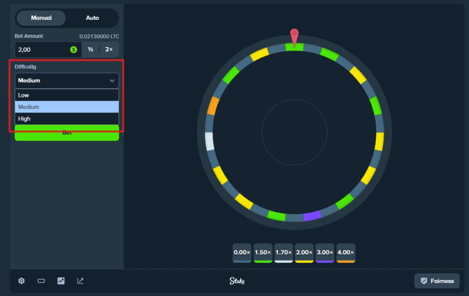Switch to the Auto tab
This screenshot has width=469, height=296.
[x=92, y=18]
